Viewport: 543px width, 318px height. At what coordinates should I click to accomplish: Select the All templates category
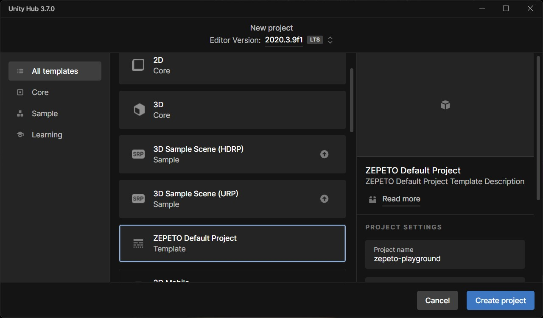tap(55, 71)
